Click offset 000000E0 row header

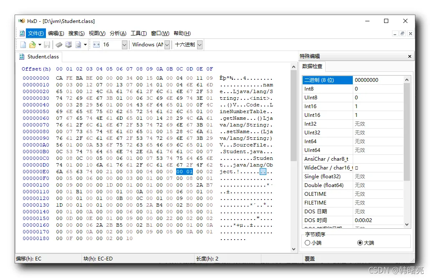click(36, 172)
